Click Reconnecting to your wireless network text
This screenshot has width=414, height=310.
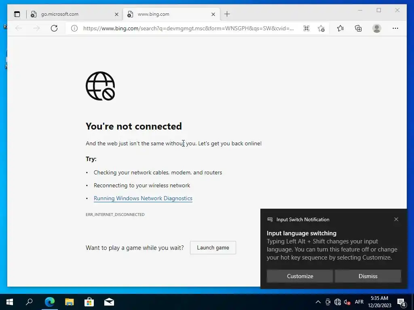click(x=142, y=185)
